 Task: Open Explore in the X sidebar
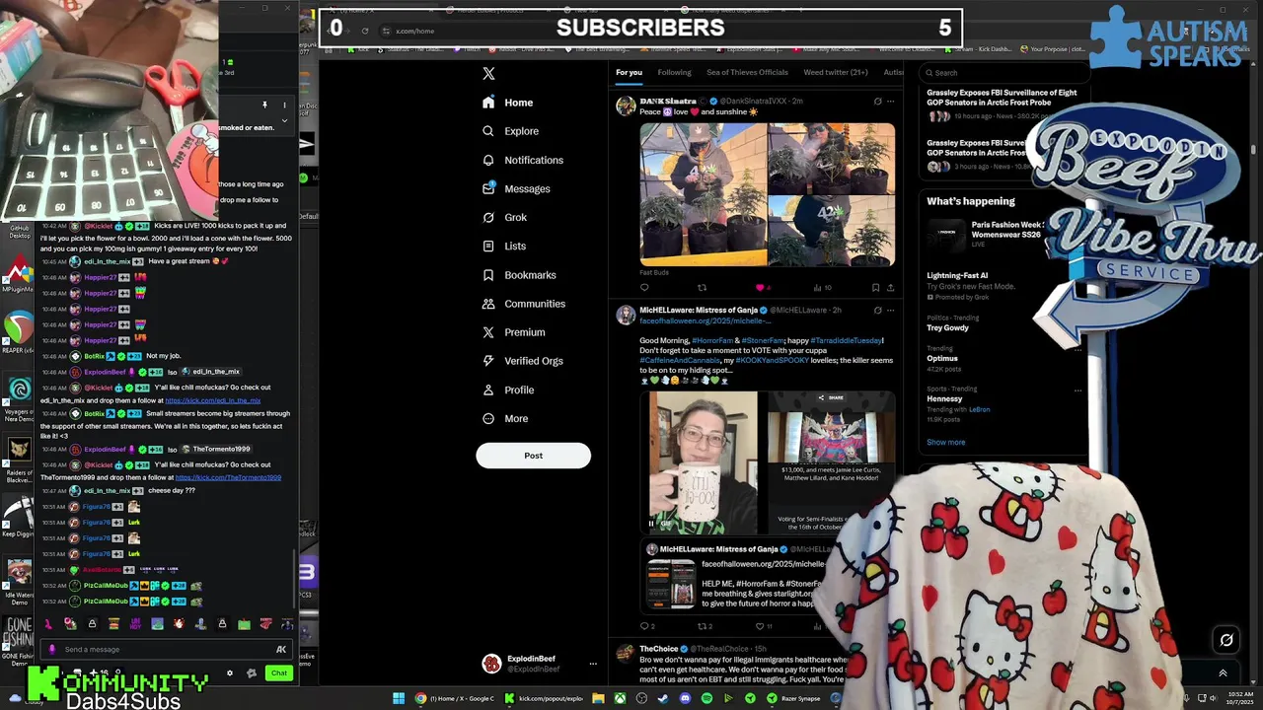pyautogui.click(x=510, y=131)
